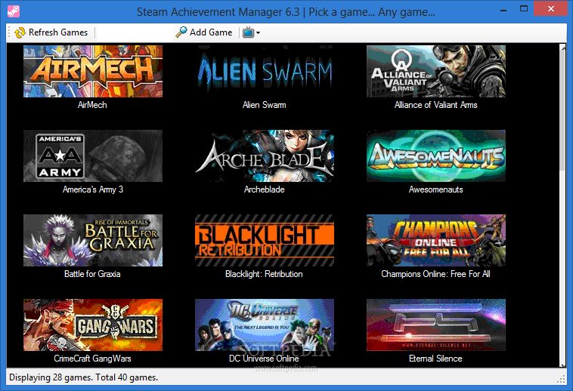The width and height of the screenshot is (573, 391).
Task: Click the Refresh Games toolbar button
Action: click(x=51, y=32)
